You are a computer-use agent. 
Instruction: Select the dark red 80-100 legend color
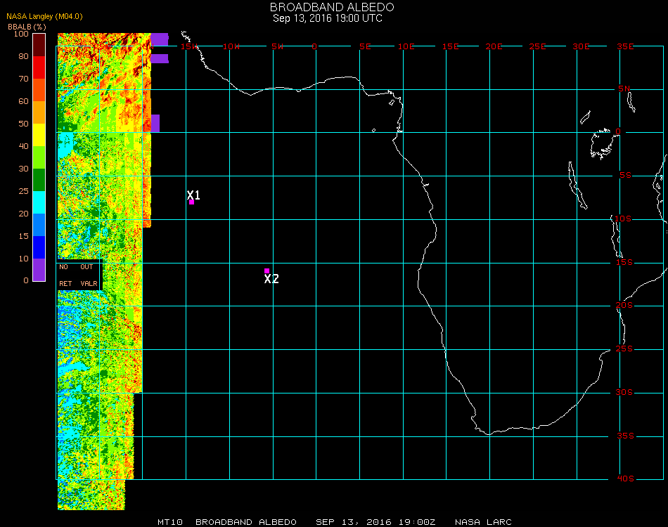pyautogui.click(x=39, y=44)
